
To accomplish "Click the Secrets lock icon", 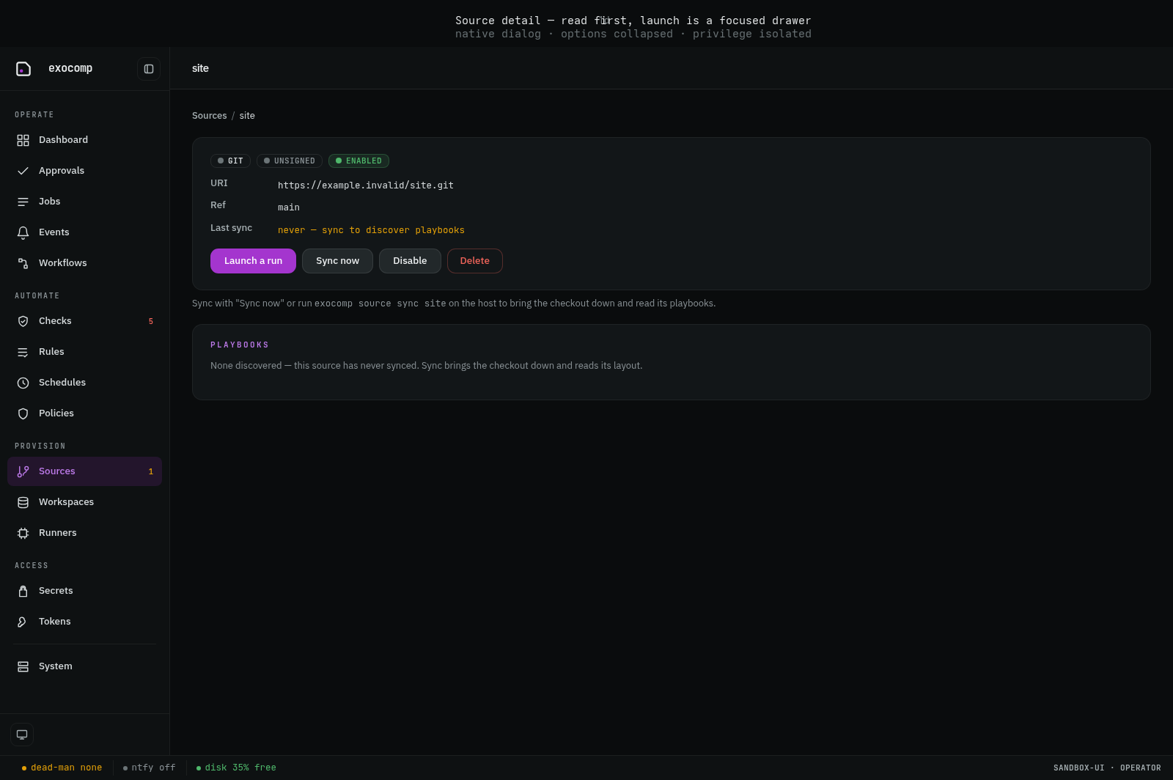I will 23,591.
